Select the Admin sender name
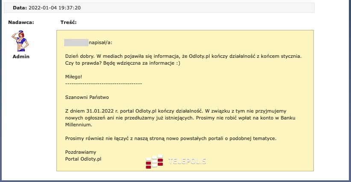 point(21,57)
